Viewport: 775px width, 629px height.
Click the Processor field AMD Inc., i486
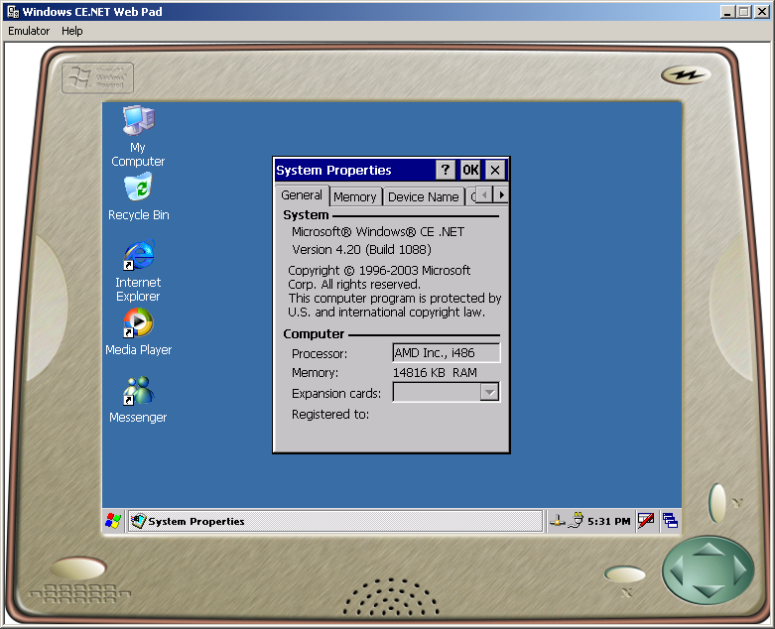[x=447, y=353]
